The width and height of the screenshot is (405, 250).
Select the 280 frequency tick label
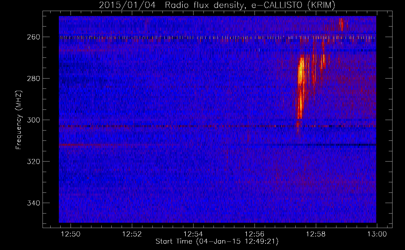click(x=33, y=78)
